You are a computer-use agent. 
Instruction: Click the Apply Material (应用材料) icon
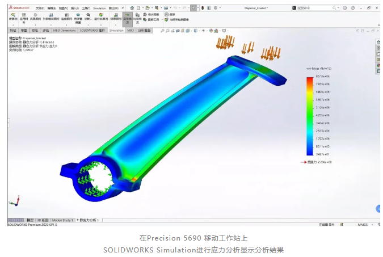(x=24, y=15)
